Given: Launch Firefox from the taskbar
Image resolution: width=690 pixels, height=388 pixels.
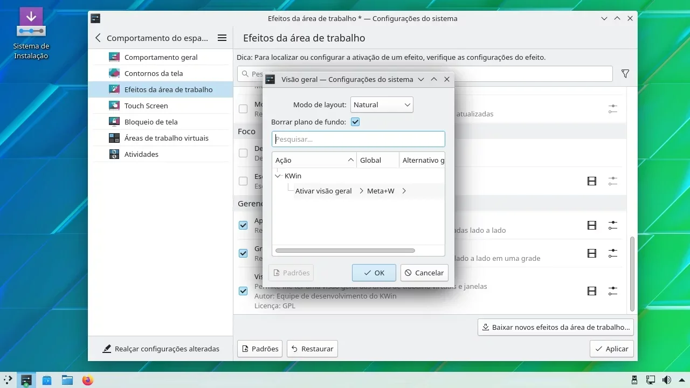Looking at the screenshot, I should [x=87, y=380].
